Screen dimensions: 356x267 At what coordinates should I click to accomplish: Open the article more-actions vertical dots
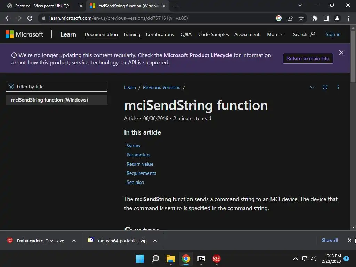338,87
